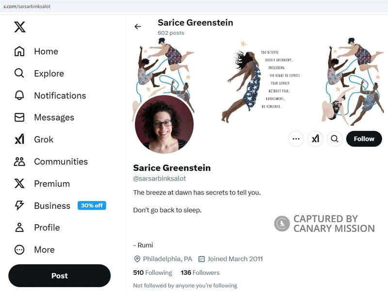Open the Messages envelope icon
This screenshot has width=388, height=292.
tap(19, 117)
